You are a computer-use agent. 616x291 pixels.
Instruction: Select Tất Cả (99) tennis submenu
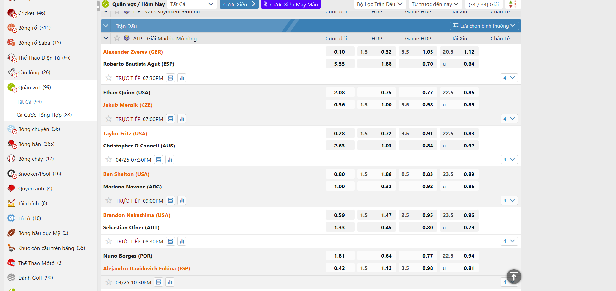[29, 102]
